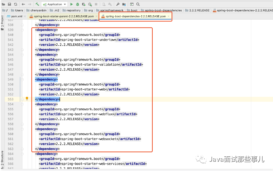
Task: Click the org breadcrumb folder
Action: click(88, 10)
